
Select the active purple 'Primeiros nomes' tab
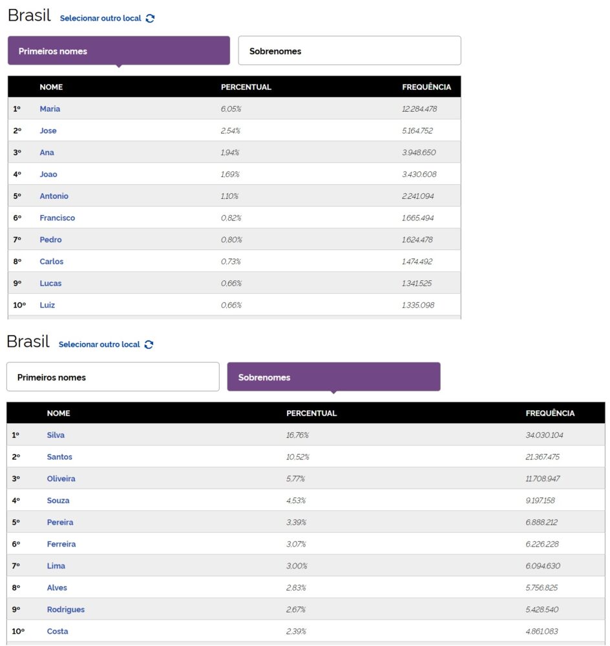[118, 51]
